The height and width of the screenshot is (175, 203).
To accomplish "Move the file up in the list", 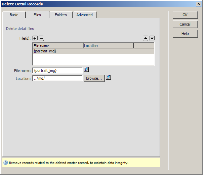I will click(146, 39).
